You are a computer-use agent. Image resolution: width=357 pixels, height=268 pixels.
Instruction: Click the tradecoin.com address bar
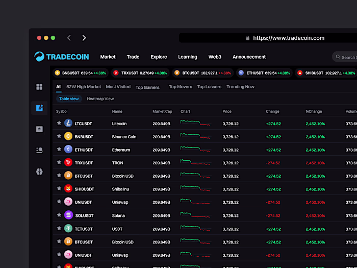pos(268,38)
